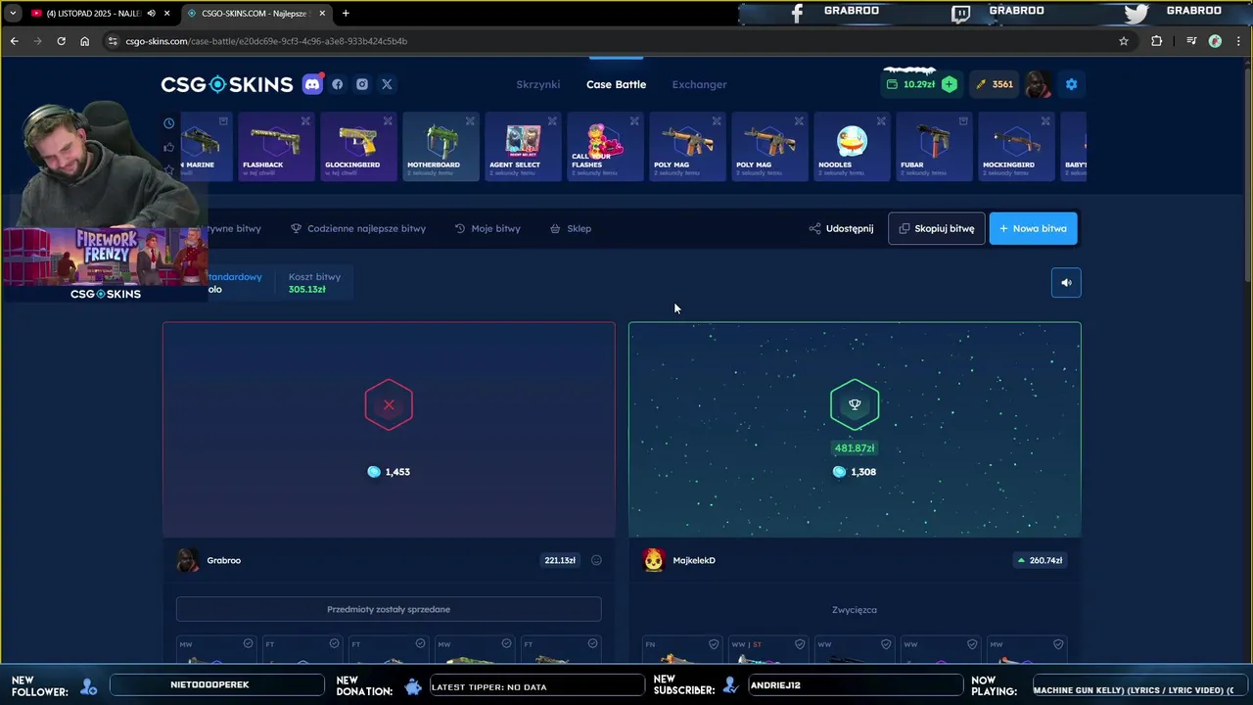Open the CSGO-SKINS logo homepage

227,84
